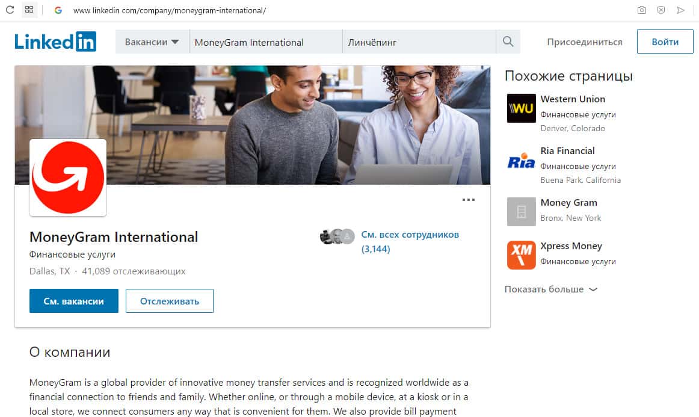Viewport: 699px width, 417px height.
Task: Click the Отслеживать follow button
Action: 170,301
